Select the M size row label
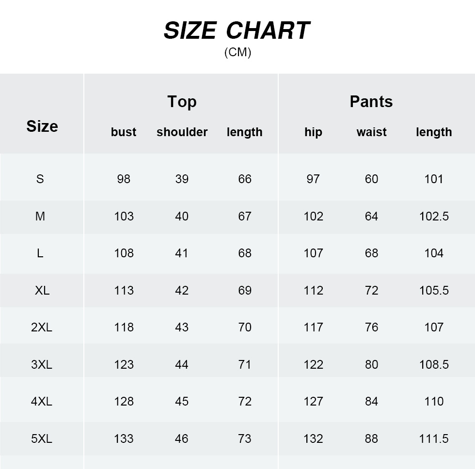Screen dimensions: 475x469 (40, 216)
